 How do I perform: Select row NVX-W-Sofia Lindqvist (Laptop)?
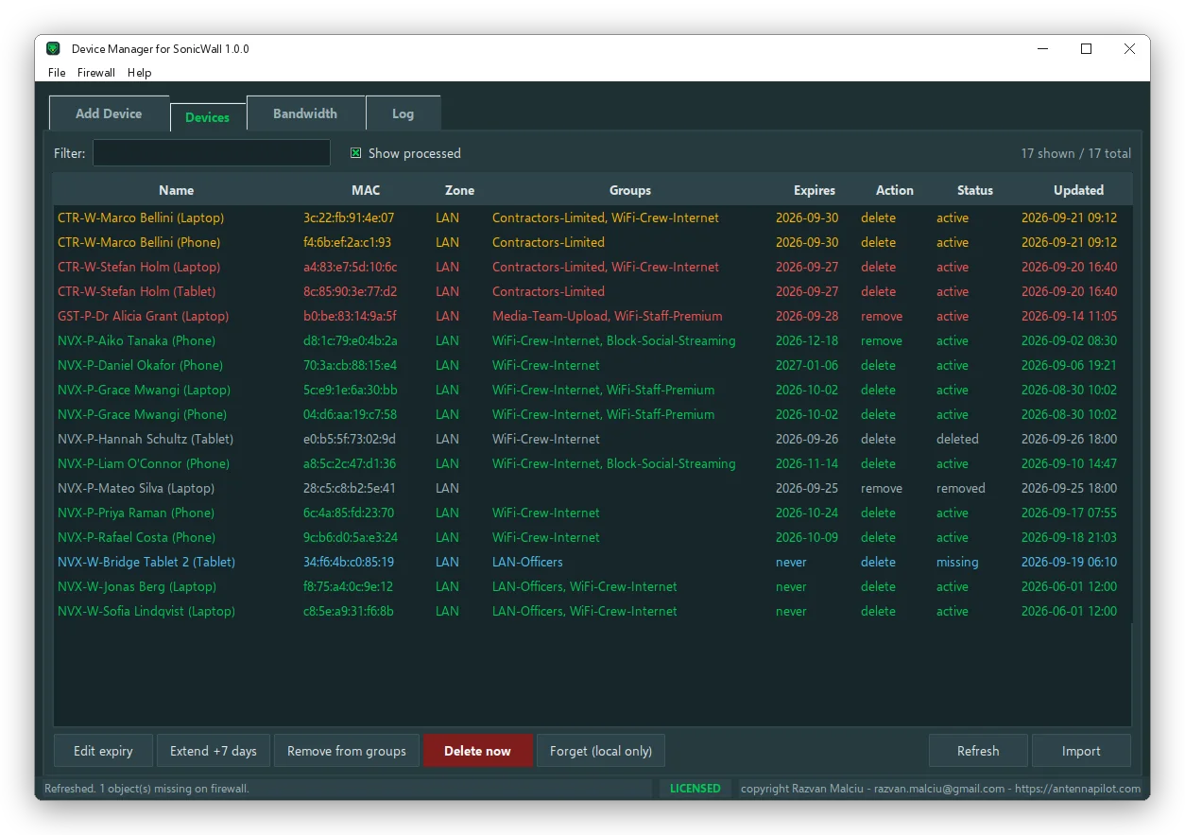point(592,611)
